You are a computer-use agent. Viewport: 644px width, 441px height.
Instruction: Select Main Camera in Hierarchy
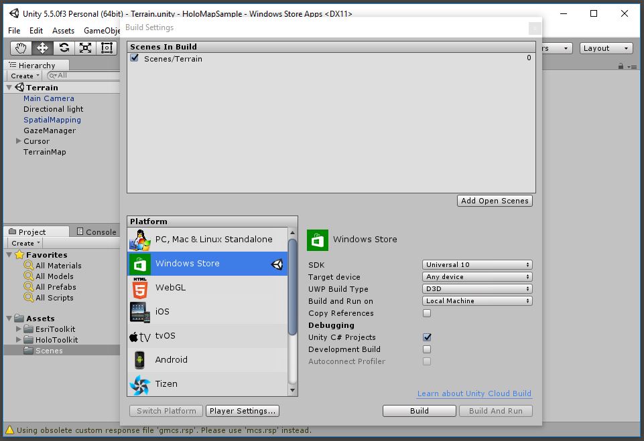(x=48, y=98)
